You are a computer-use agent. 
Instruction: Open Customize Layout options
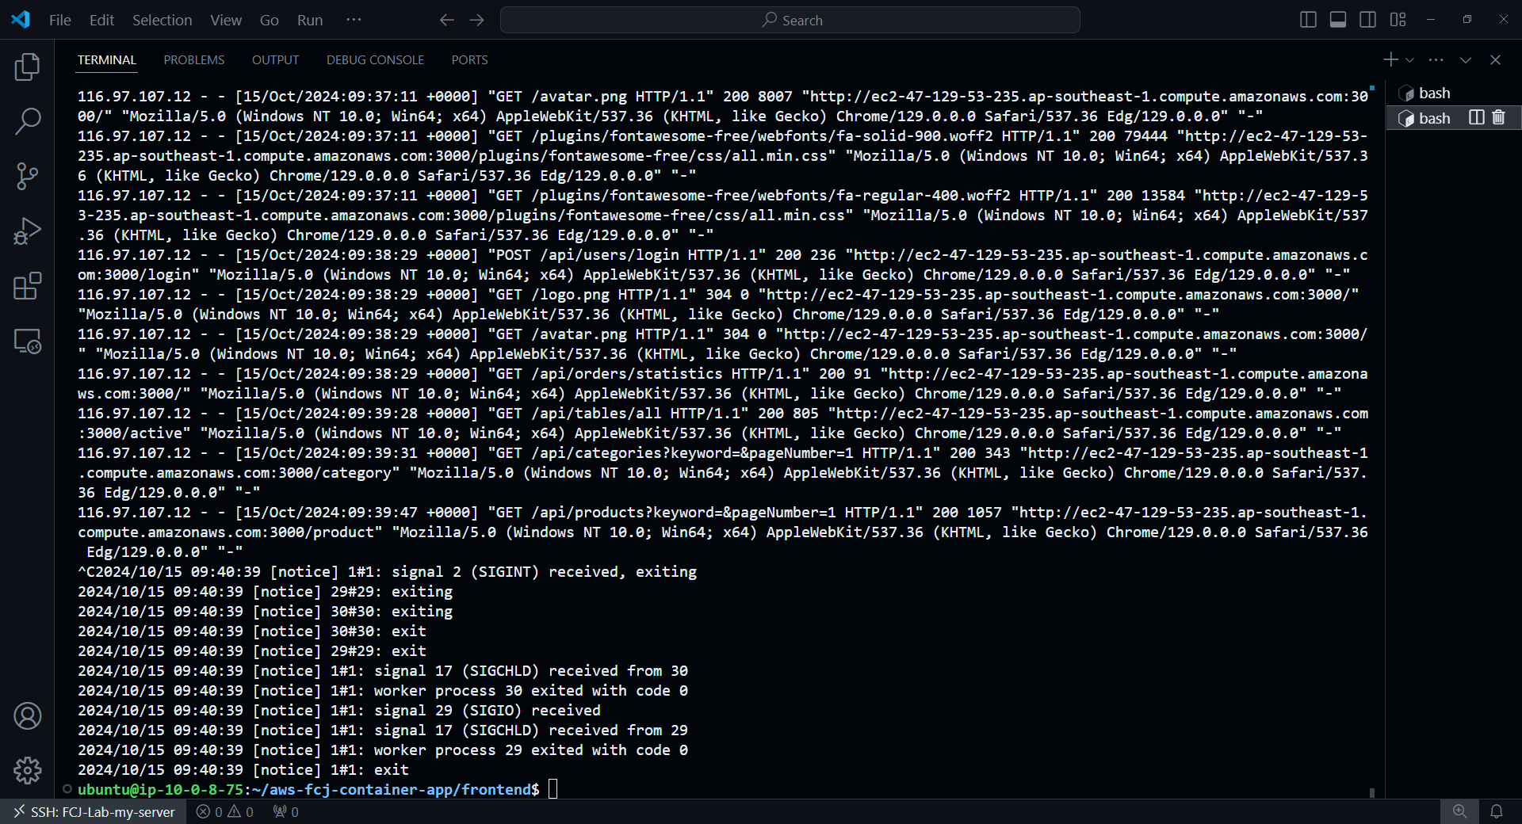1398,20
